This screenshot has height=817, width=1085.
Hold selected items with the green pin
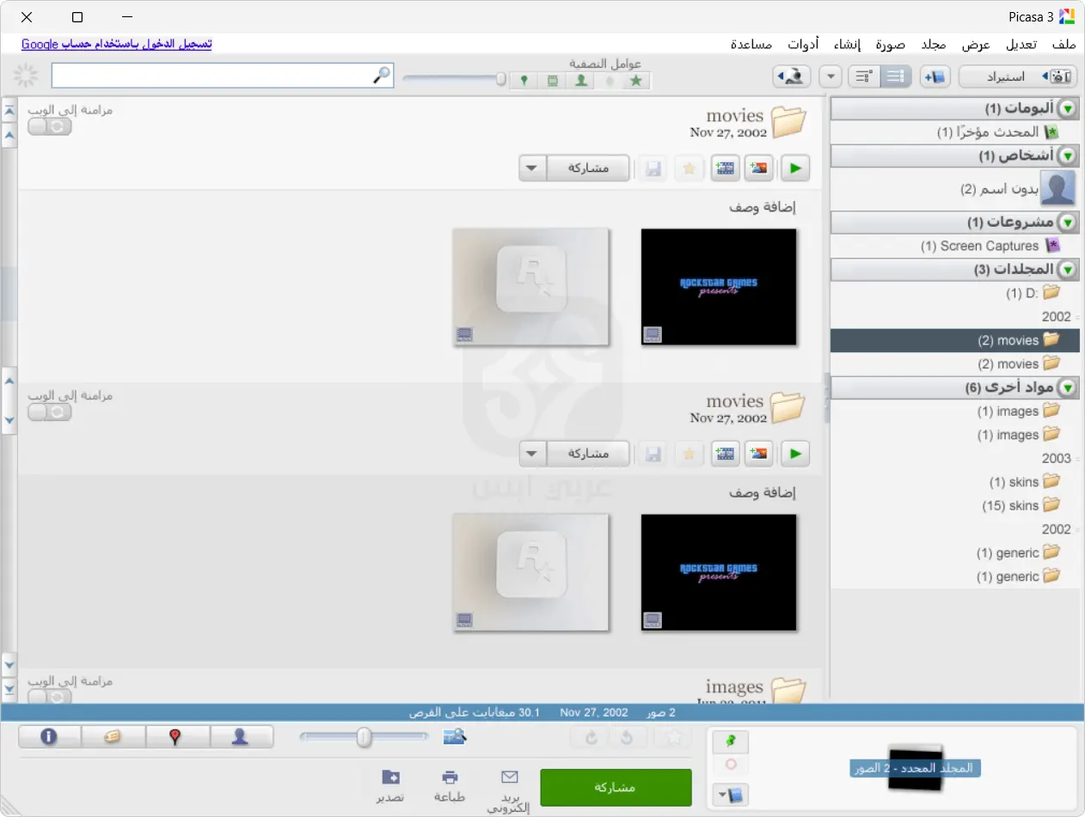731,741
